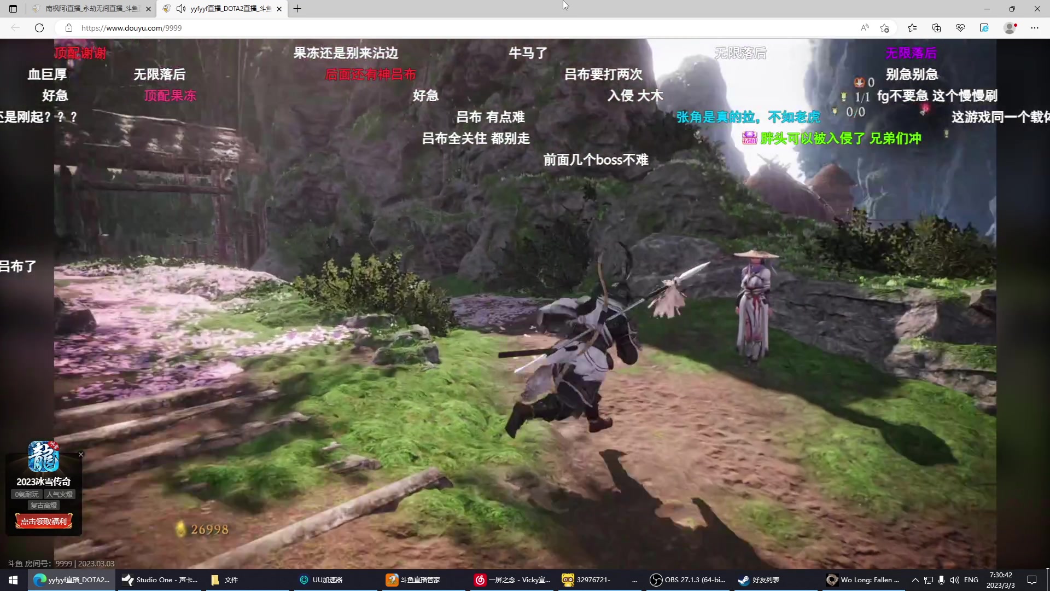The height and width of the screenshot is (591, 1050).
Task: Click the microphone tray icon
Action: [x=941, y=580]
